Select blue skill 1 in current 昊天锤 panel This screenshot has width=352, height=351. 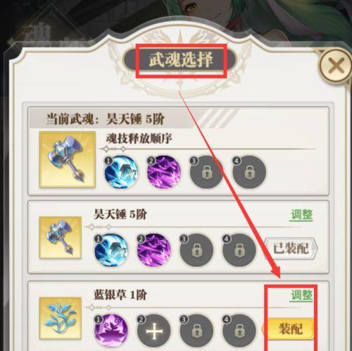tap(121, 172)
